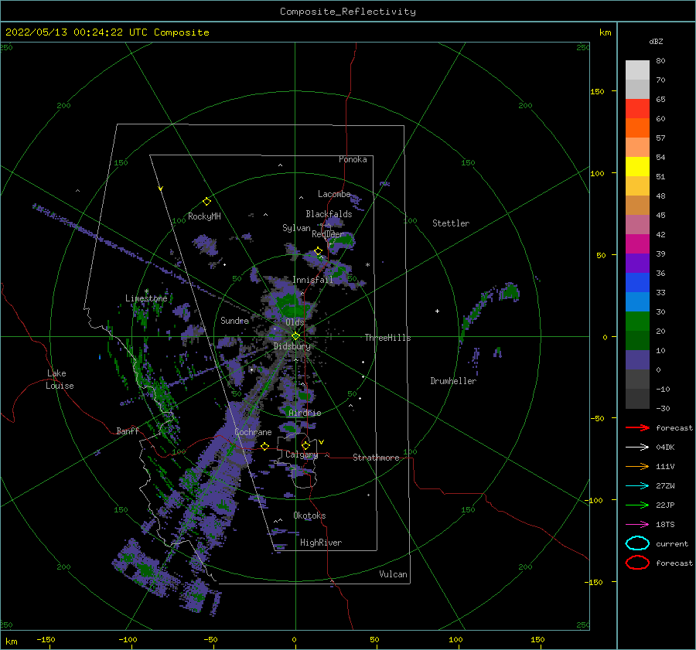
Task: Click the Composite_Reflectivity title
Action: 348,12
